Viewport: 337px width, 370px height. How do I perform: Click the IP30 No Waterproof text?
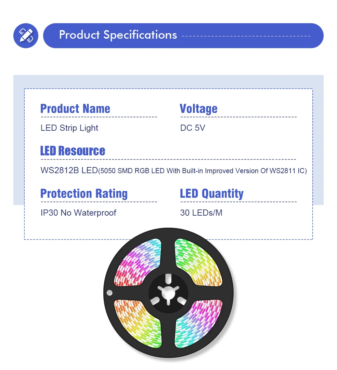point(78,213)
